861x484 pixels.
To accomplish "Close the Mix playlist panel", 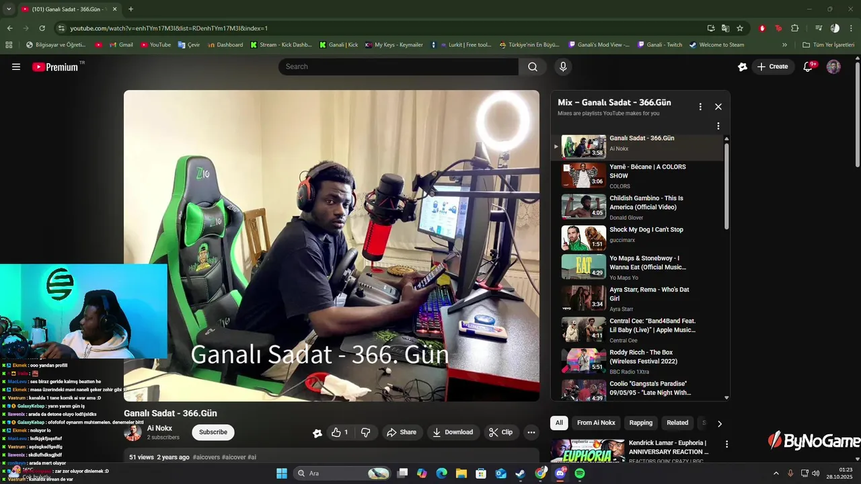I will 718,106.
